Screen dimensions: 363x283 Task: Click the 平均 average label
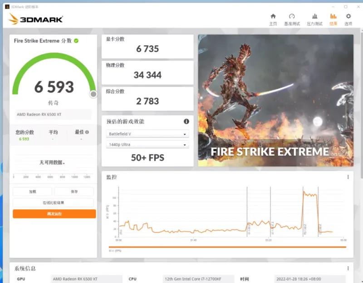coord(53,132)
